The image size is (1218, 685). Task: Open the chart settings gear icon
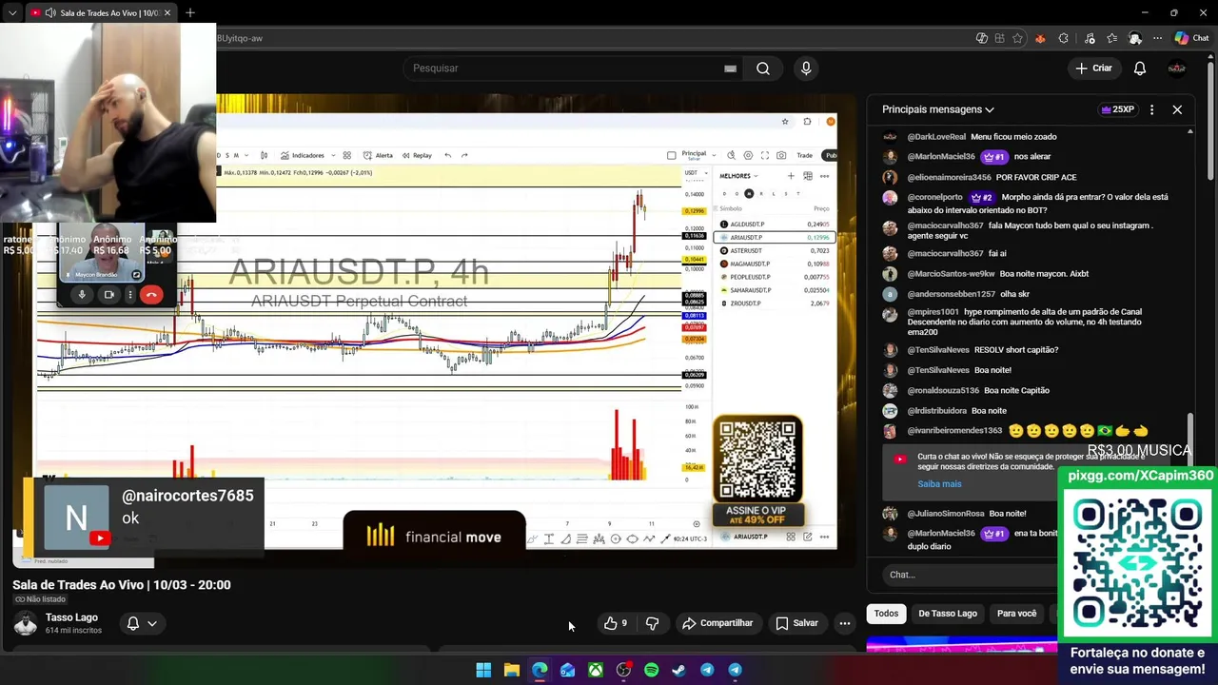[x=748, y=155]
